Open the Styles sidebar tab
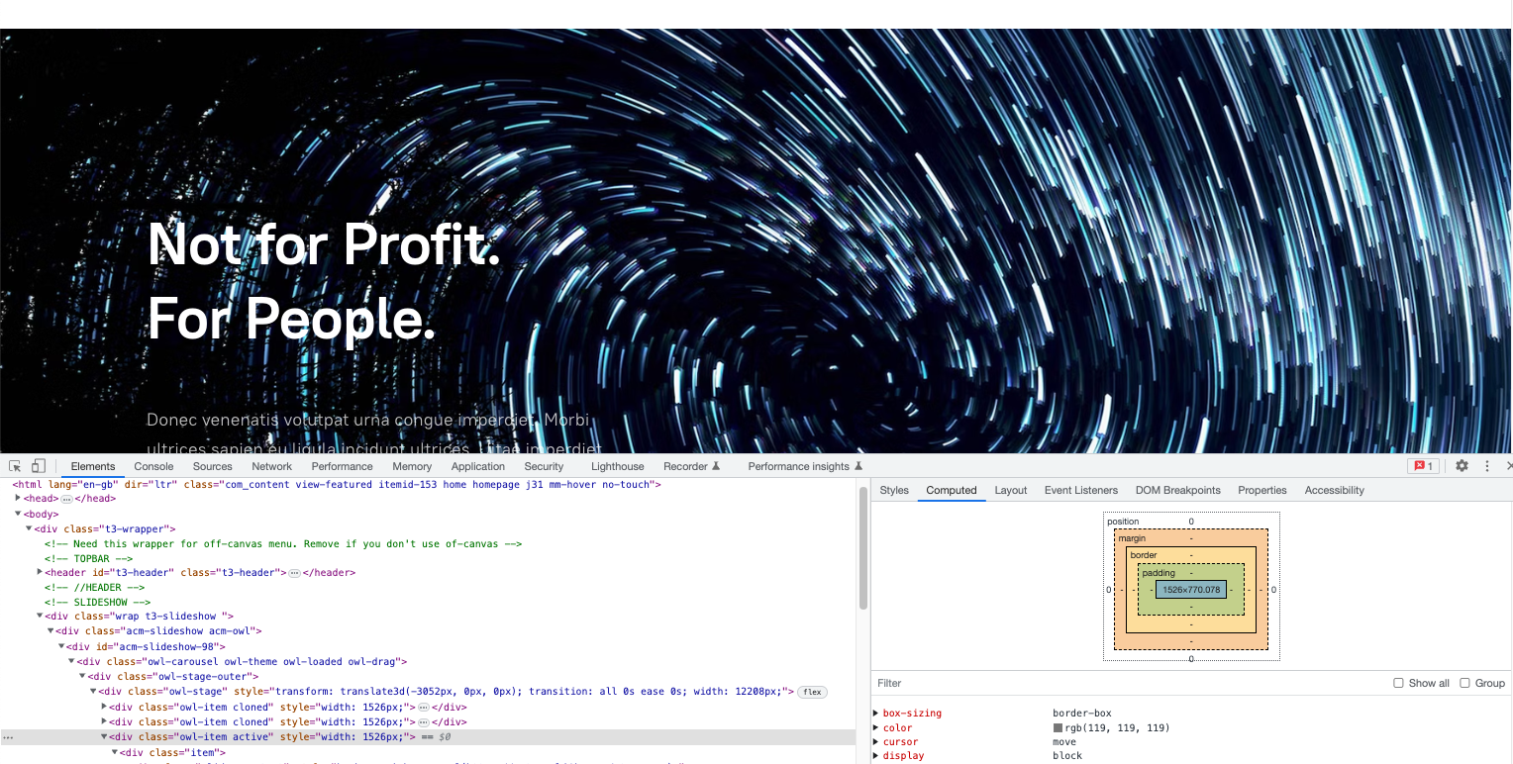Image resolution: width=1513 pixels, height=764 pixels. [894, 490]
